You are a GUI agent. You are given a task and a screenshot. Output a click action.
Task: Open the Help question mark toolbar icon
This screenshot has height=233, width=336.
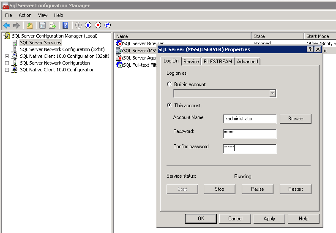[x=66, y=25]
